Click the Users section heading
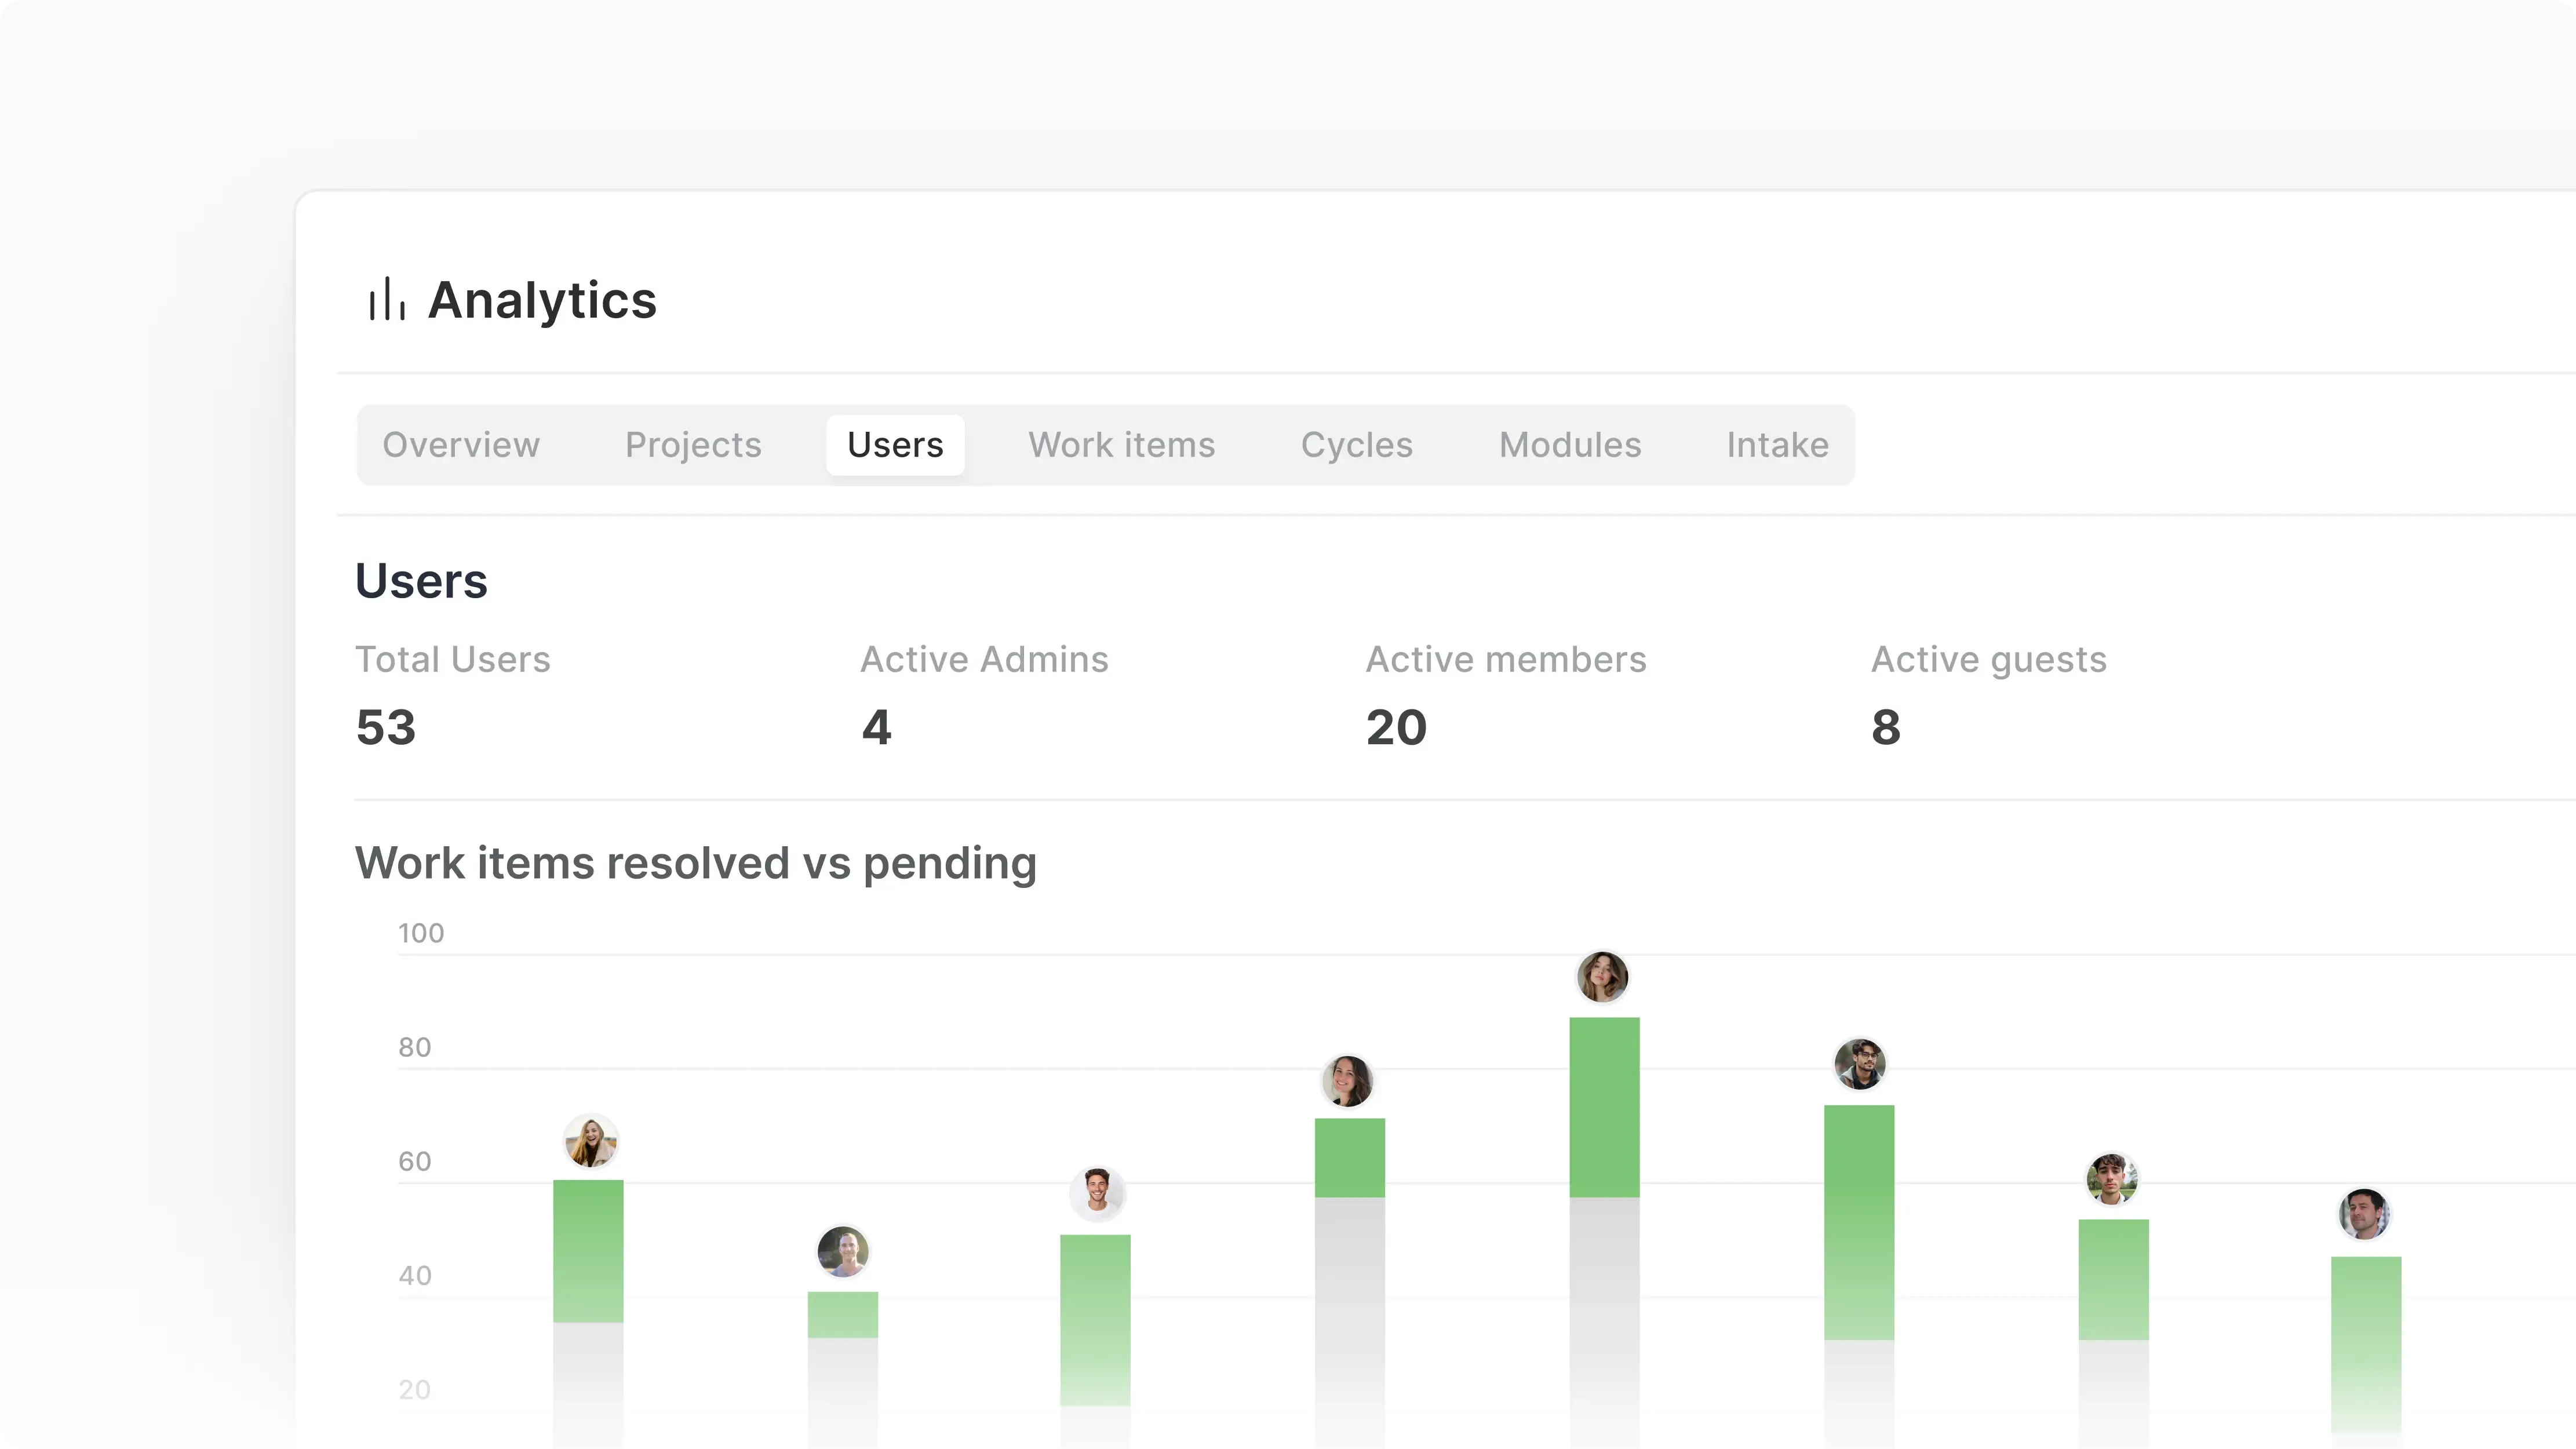Screen dimensions: 2576x1449 pyautogui.click(x=421, y=581)
